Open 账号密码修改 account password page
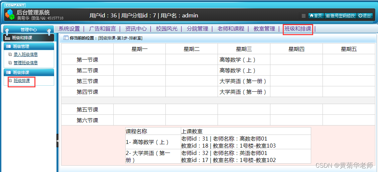This screenshot has height=172, width=378. point(340,16)
